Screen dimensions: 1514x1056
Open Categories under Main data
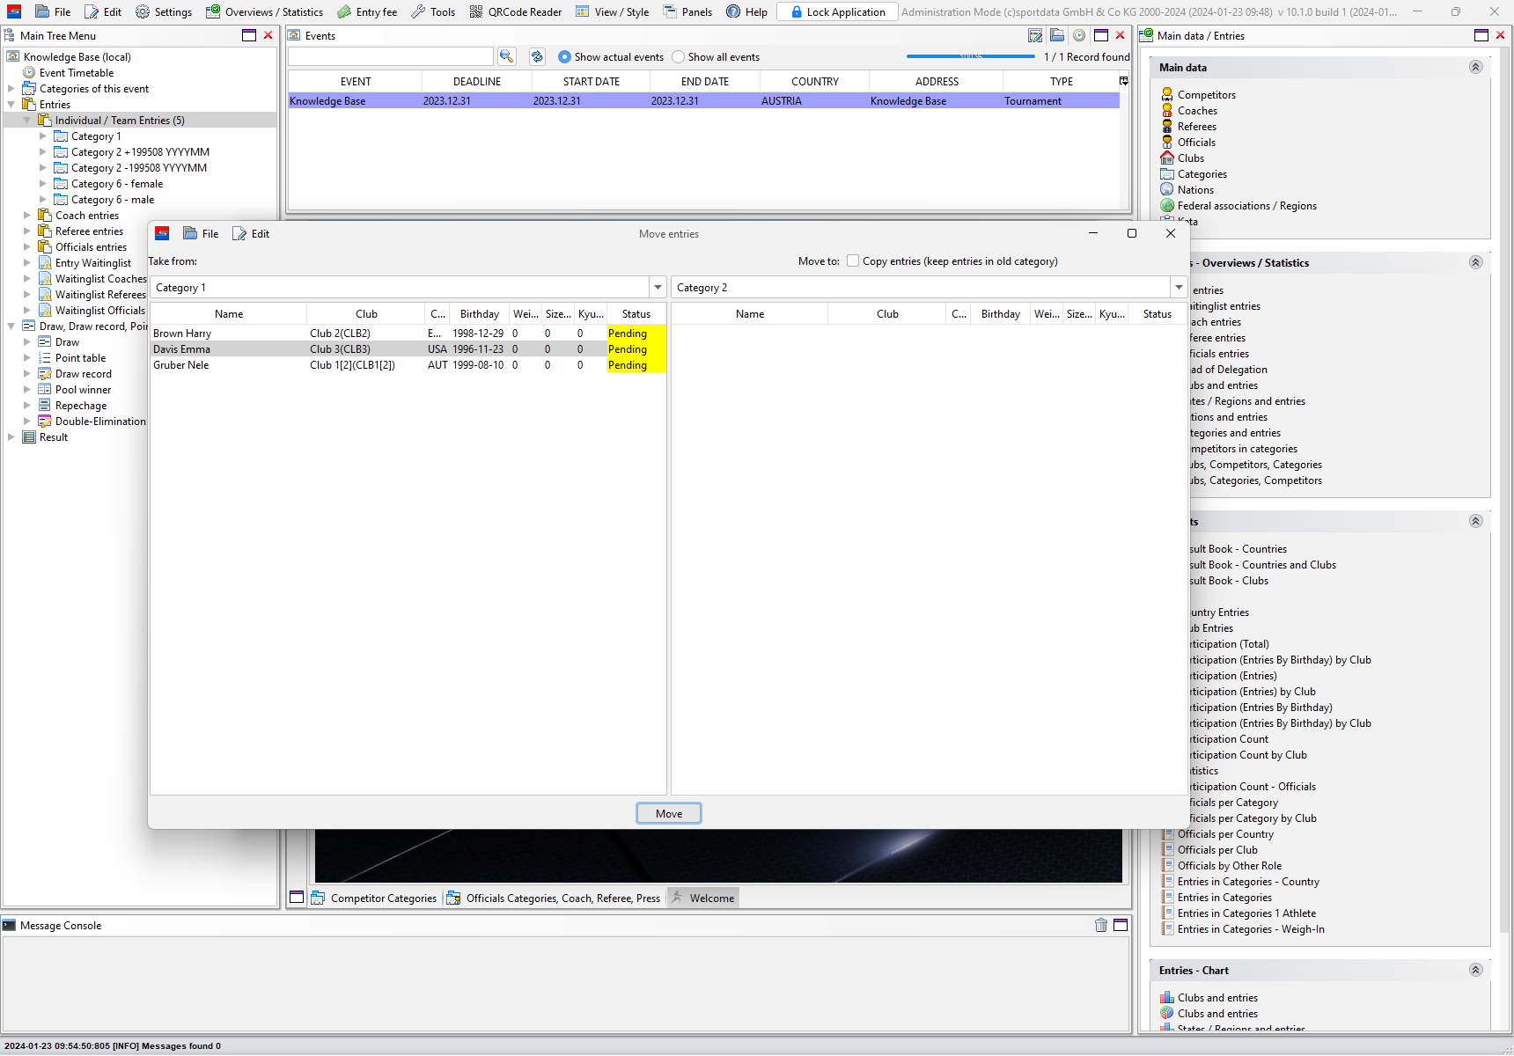click(x=1202, y=174)
